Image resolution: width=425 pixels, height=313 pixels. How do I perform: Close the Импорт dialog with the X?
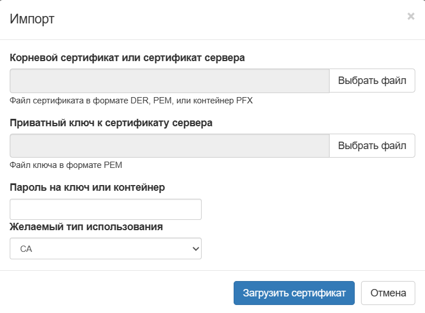click(x=411, y=17)
